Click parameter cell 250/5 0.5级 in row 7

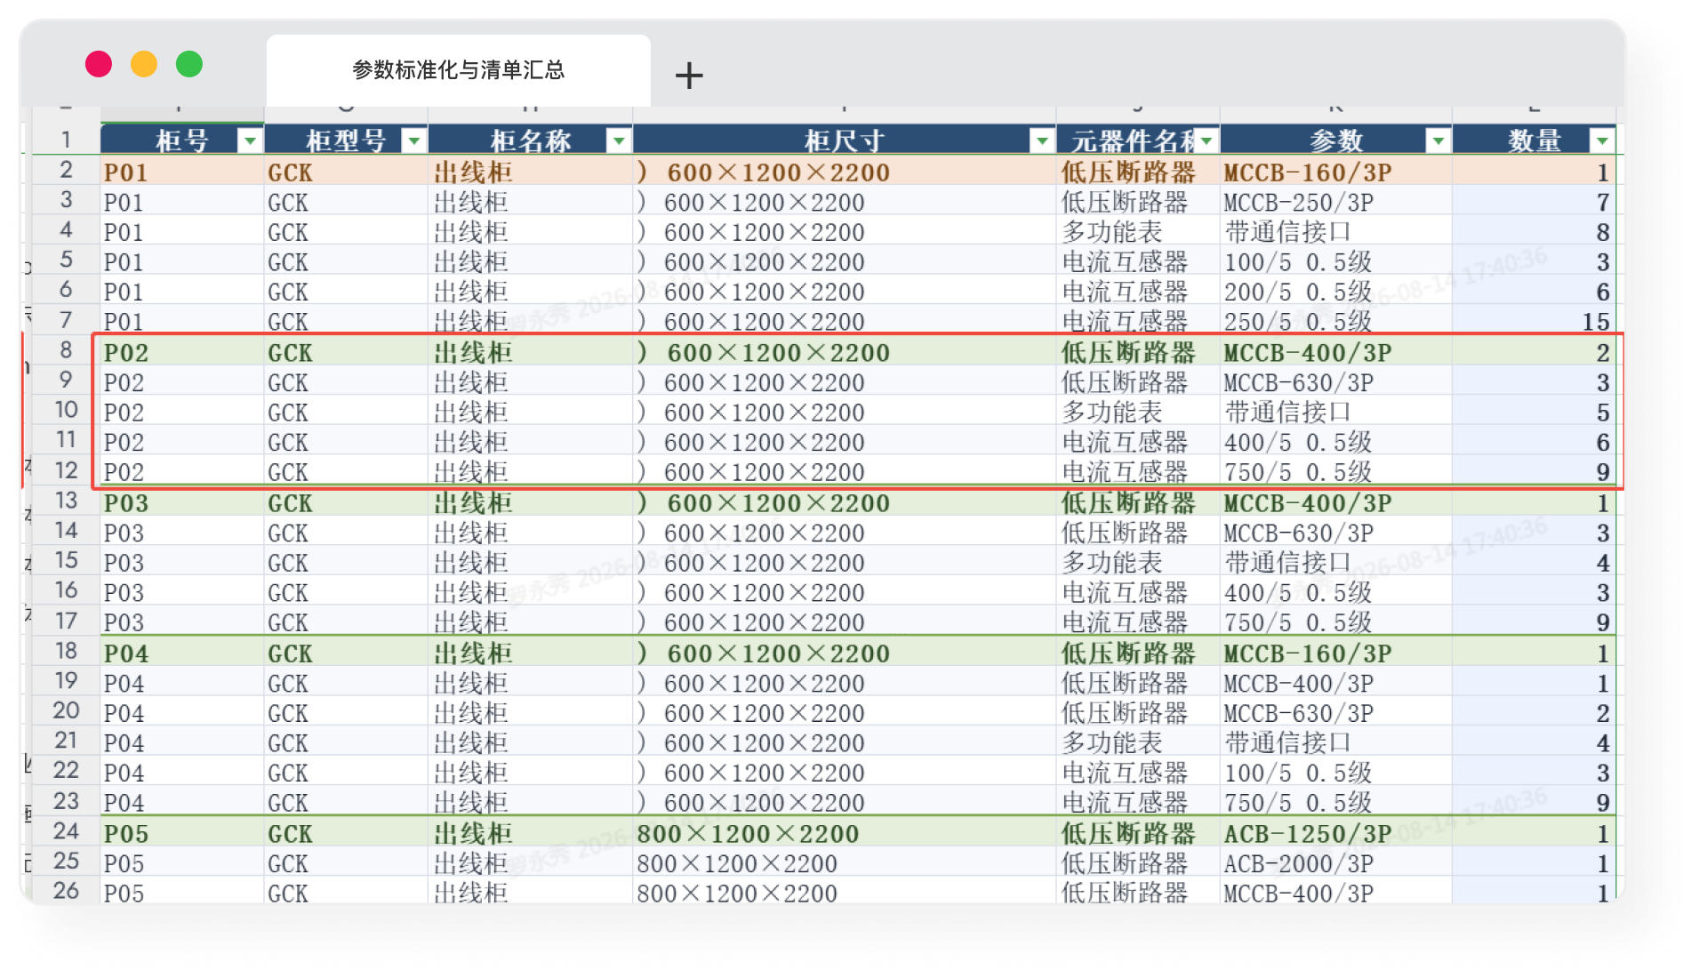point(1336,321)
